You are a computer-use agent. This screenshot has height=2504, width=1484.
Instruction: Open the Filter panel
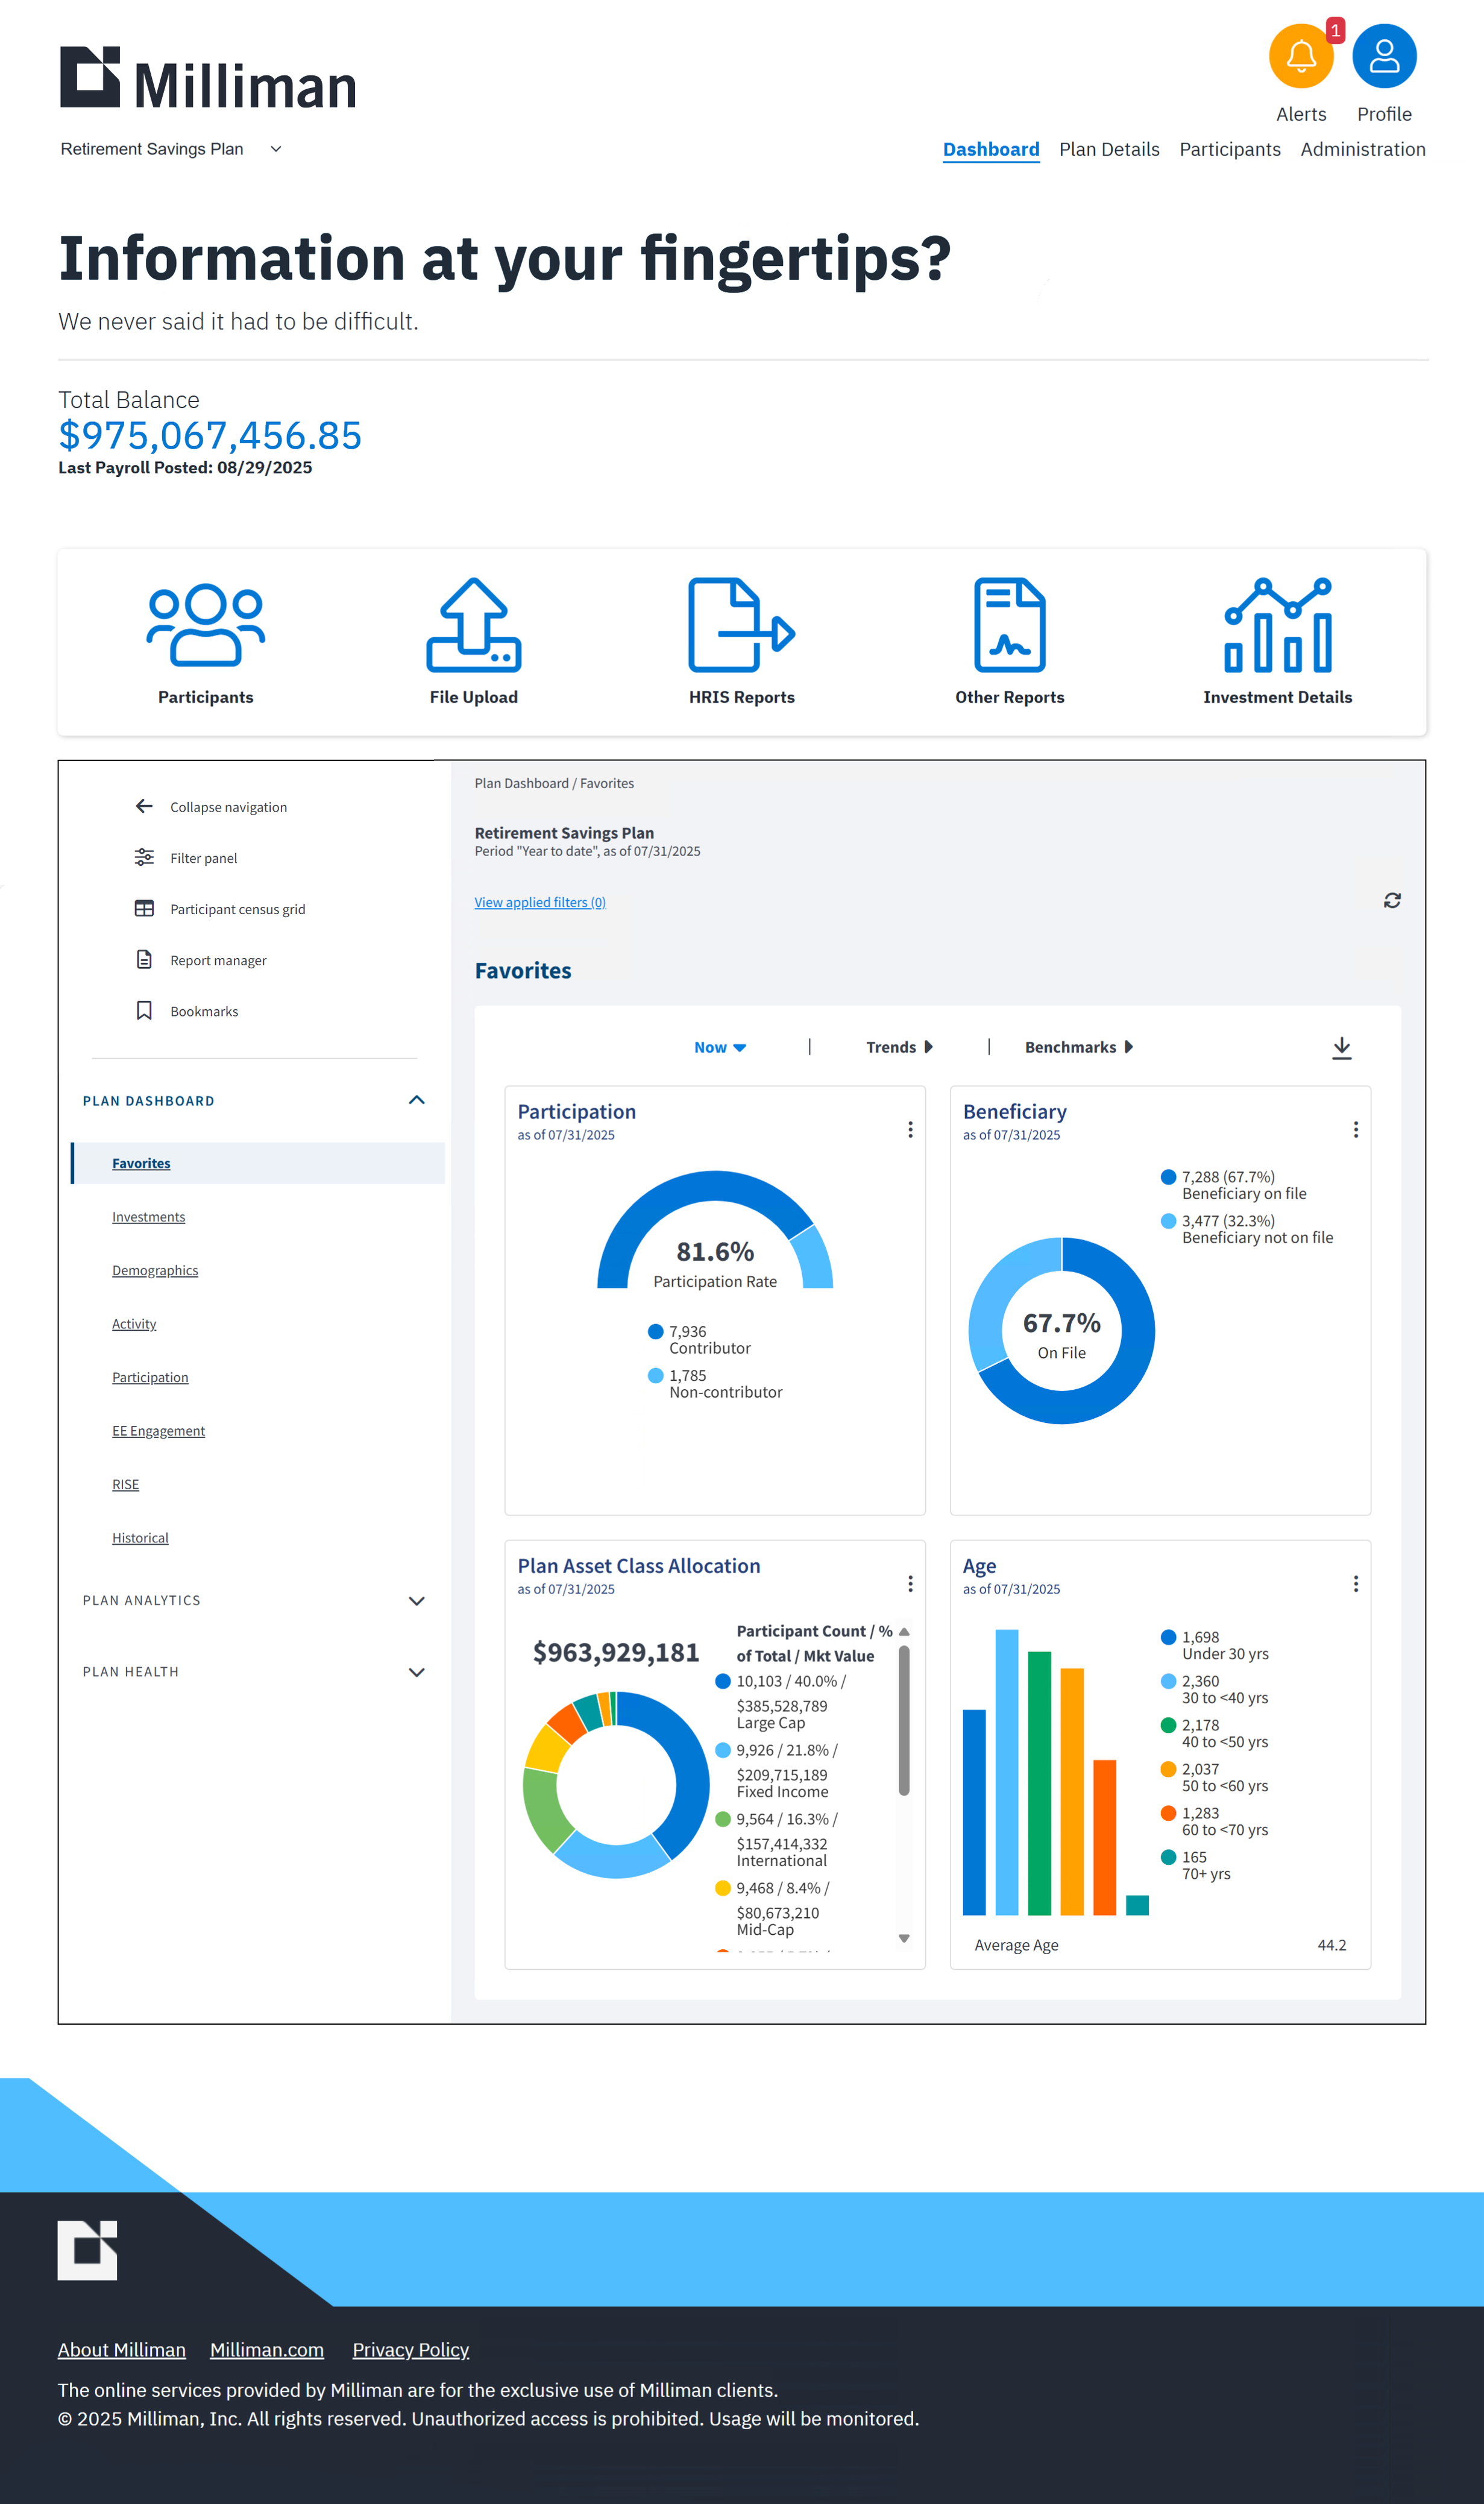(203, 858)
